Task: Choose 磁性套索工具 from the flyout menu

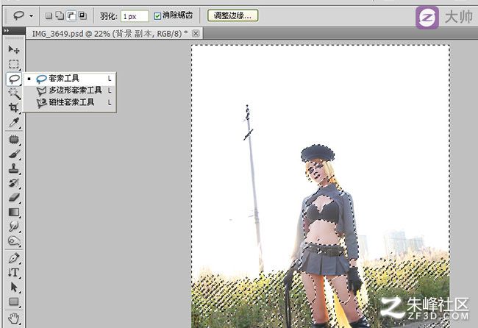Action: point(70,102)
